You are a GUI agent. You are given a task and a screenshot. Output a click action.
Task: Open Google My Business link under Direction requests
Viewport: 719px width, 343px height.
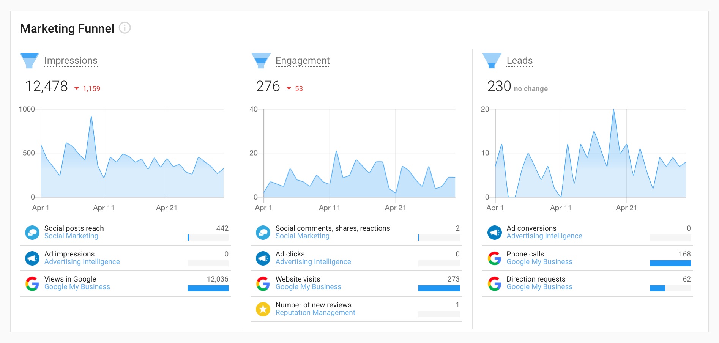(x=539, y=287)
